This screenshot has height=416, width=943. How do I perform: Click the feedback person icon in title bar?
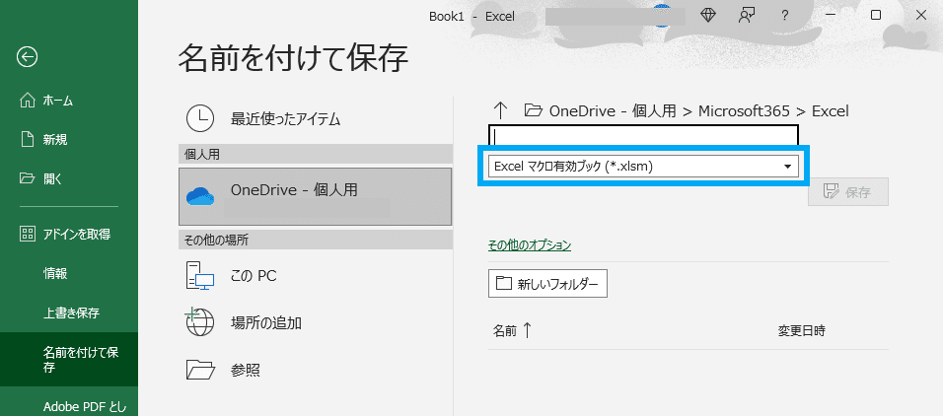747,16
